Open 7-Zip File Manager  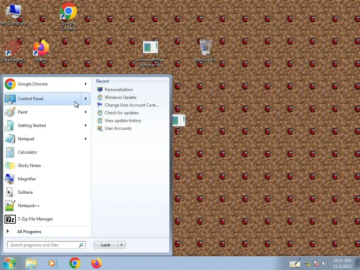(47, 219)
